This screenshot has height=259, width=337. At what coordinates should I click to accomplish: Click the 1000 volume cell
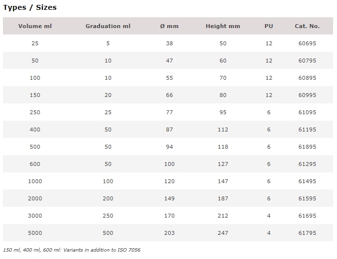(35, 181)
